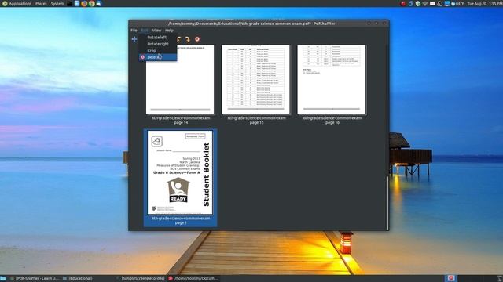Open the View menu in PdfShuffler

[x=156, y=31]
